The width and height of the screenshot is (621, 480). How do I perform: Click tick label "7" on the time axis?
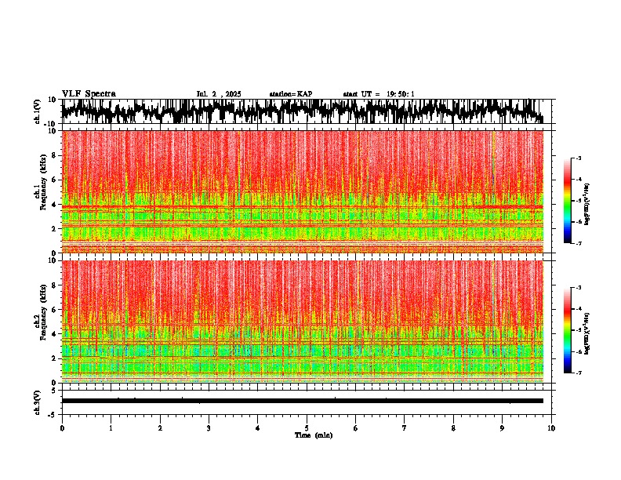click(405, 428)
